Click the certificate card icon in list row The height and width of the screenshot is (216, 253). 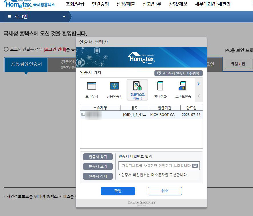[x=83, y=114]
